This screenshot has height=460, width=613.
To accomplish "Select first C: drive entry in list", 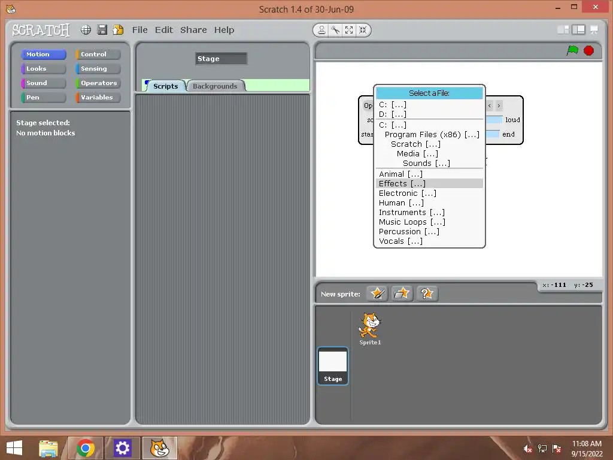I will (x=429, y=104).
